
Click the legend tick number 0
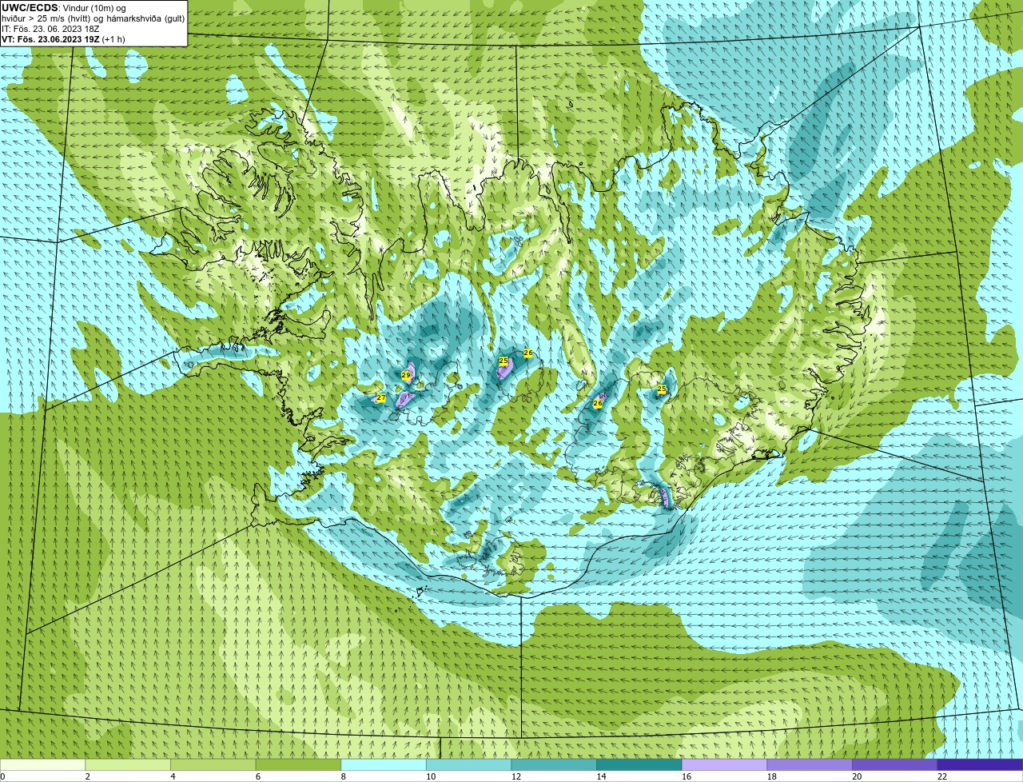(3, 776)
